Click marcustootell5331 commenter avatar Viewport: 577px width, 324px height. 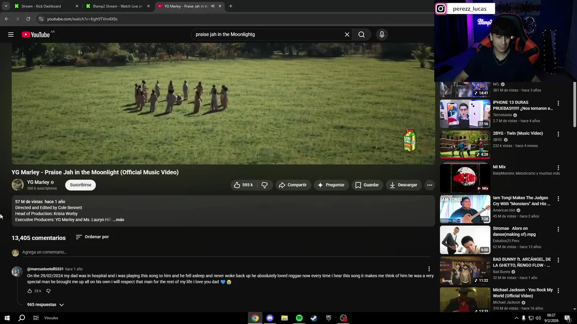pos(17,272)
